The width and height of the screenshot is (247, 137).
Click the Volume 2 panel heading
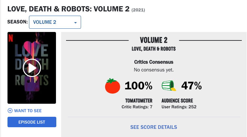[154, 40]
